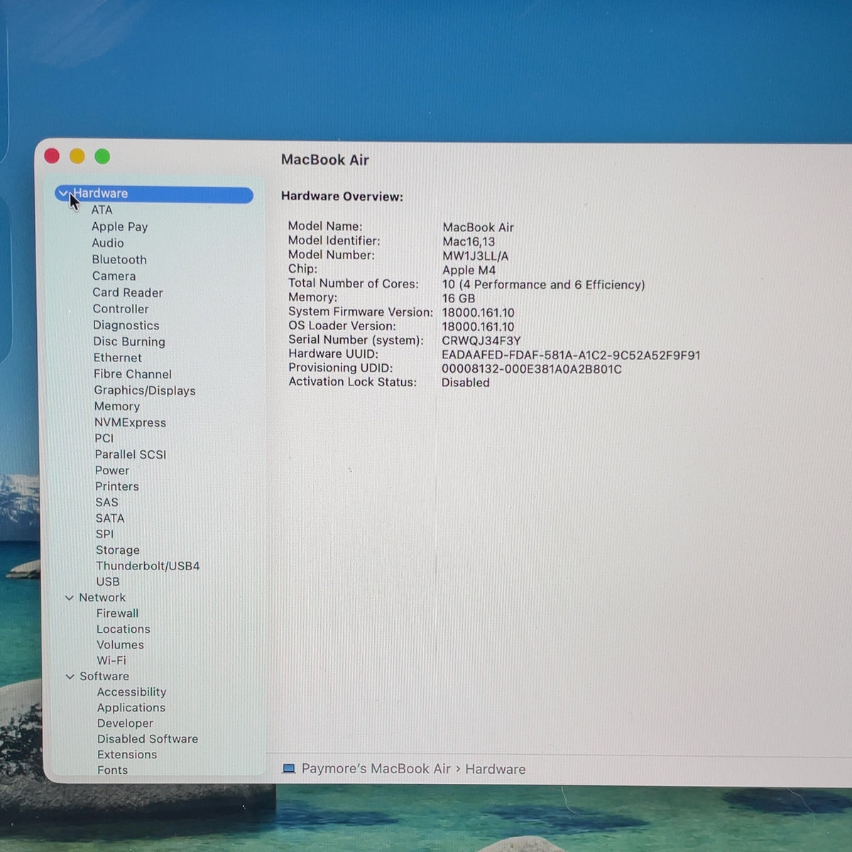Click the Provisioning UDID value
The height and width of the screenshot is (852, 852).
click(532, 369)
